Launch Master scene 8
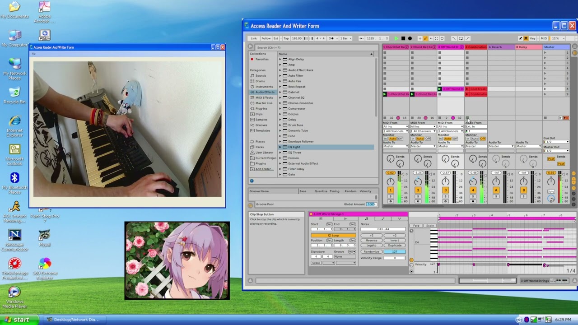 click(545, 89)
